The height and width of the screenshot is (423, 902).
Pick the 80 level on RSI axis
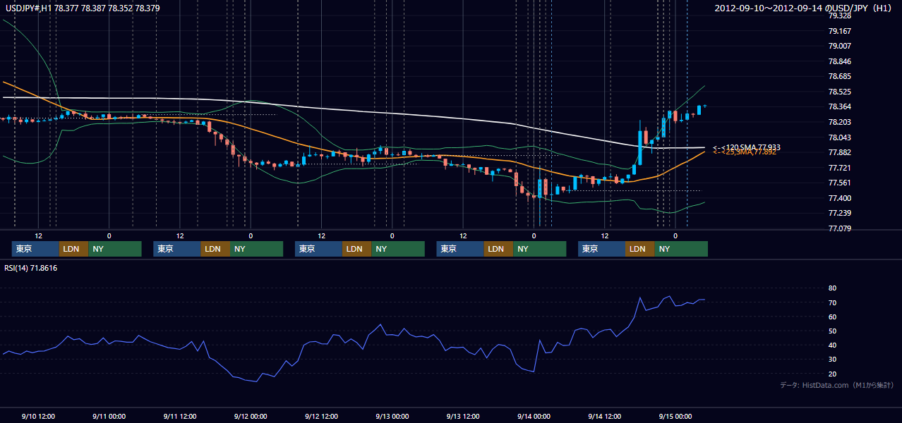[x=832, y=288]
